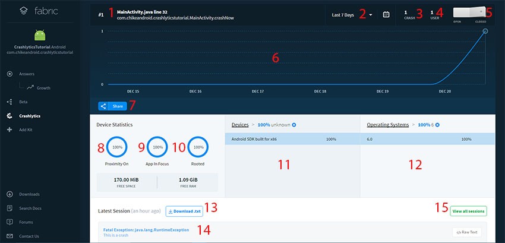Click the 1.09 GiB free RAM value

click(x=188, y=179)
